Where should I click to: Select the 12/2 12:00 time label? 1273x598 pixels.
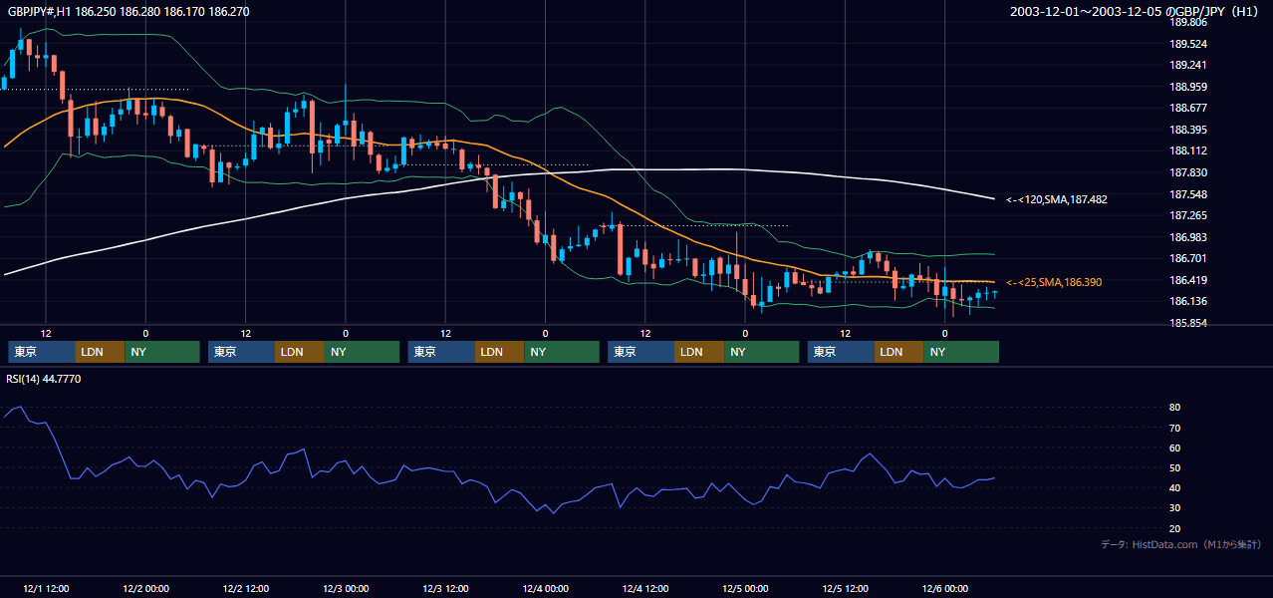click(x=246, y=589)
